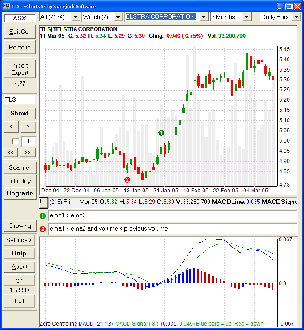Image resolution: width=304 pixels, height=330 pixels.
Task: Jump forward with double right arrow button
Action: coord(28,152)
